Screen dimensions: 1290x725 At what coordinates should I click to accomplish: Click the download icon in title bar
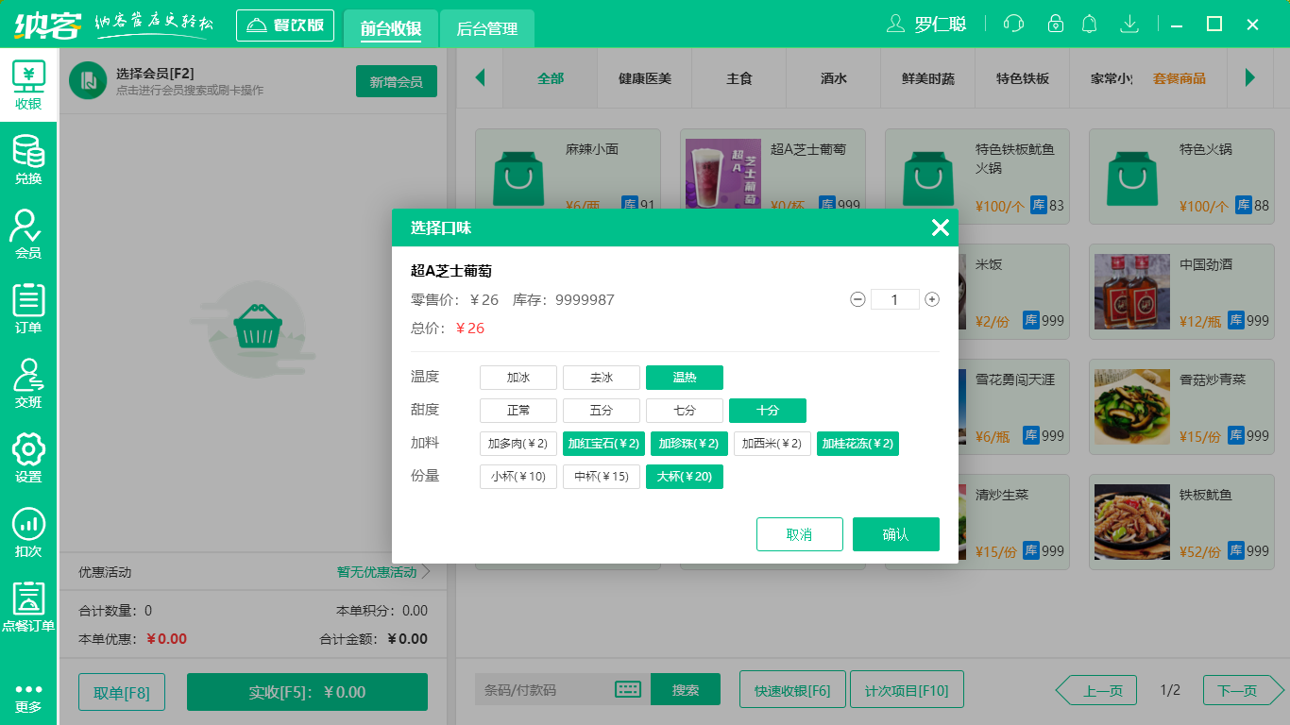click(1129, 24)
